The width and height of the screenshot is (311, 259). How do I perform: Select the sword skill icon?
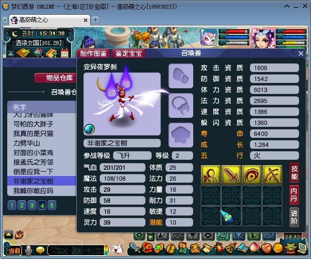tap(231, 175)
